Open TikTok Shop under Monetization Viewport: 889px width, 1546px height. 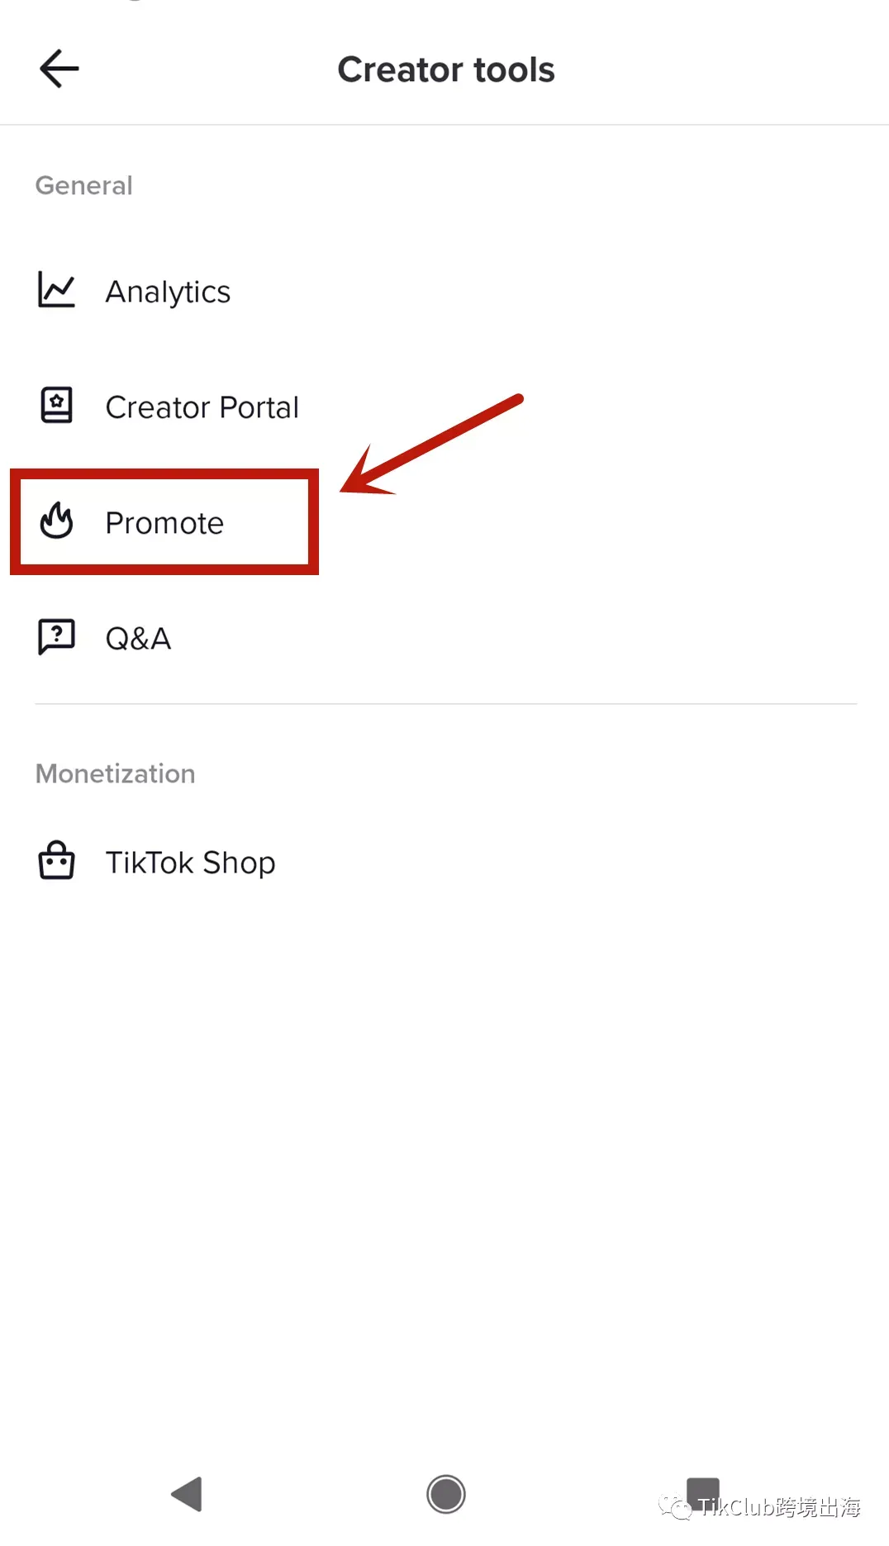(x=444, y=862)
